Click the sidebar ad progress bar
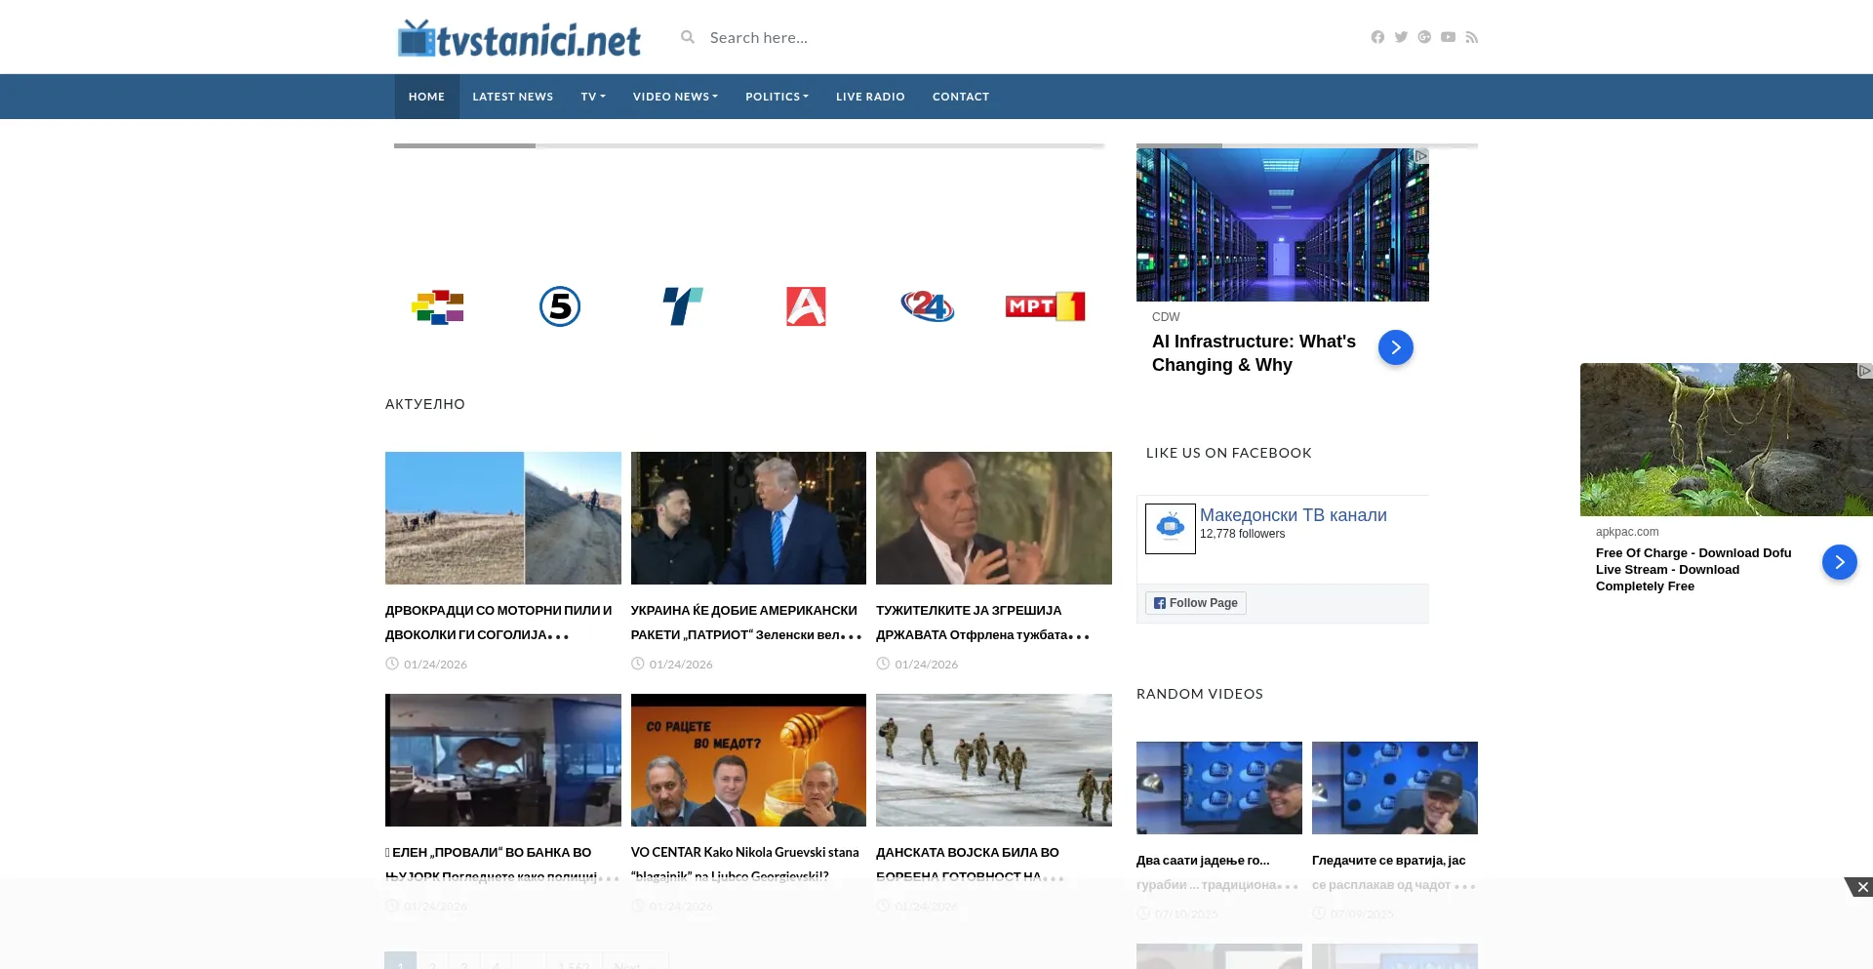 1307,145
